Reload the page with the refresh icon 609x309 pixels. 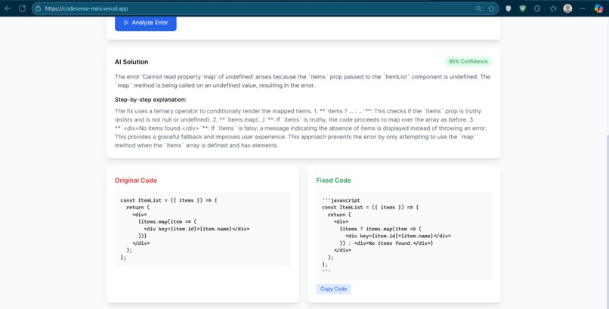click(x=22, y=8)
